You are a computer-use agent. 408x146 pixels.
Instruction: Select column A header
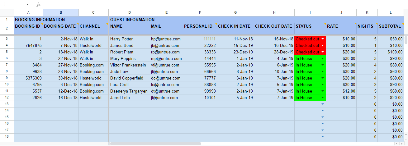tap(28, 12)
